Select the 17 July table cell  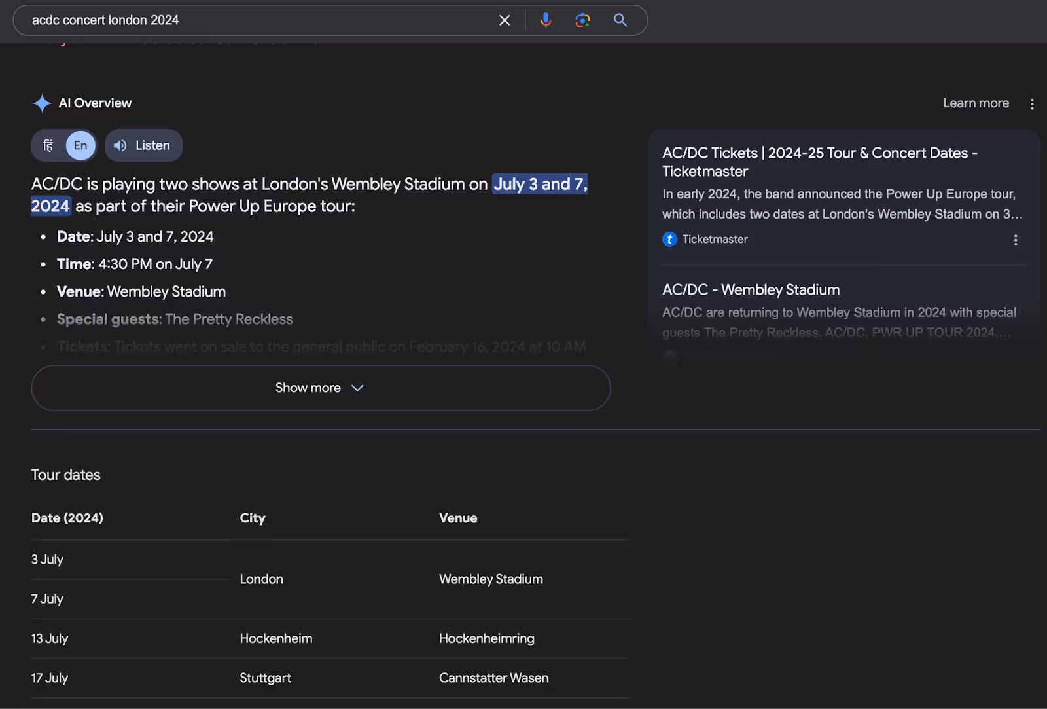50,678
